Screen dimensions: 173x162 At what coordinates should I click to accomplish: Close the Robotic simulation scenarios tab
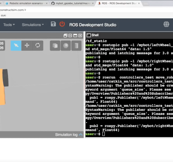click(47, 3)
